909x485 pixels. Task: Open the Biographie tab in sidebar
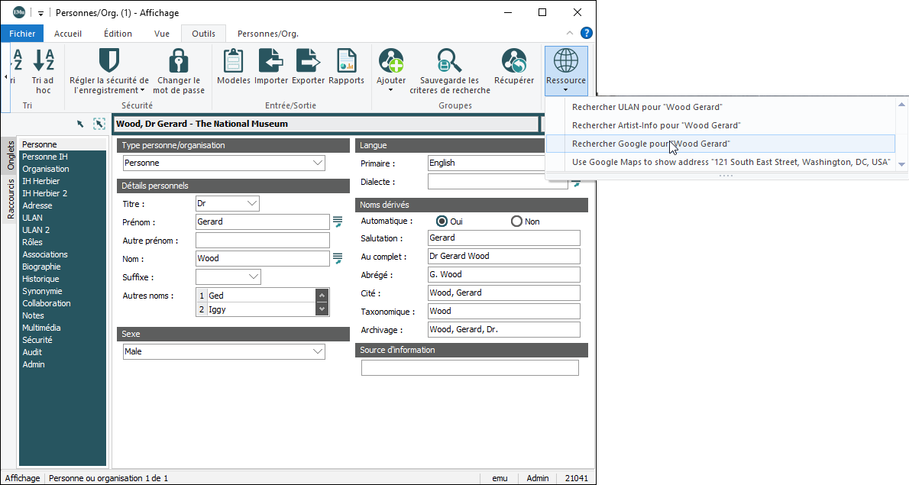point(41,267)
